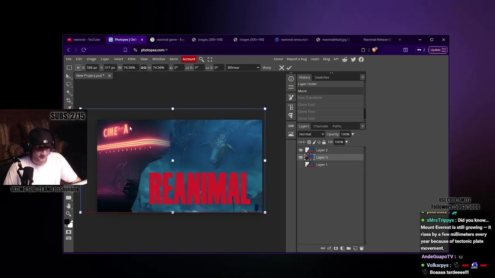The image size is (495, 278).
Task: Click the search magnifier in menu bar
Action: [x=201, y=59]
